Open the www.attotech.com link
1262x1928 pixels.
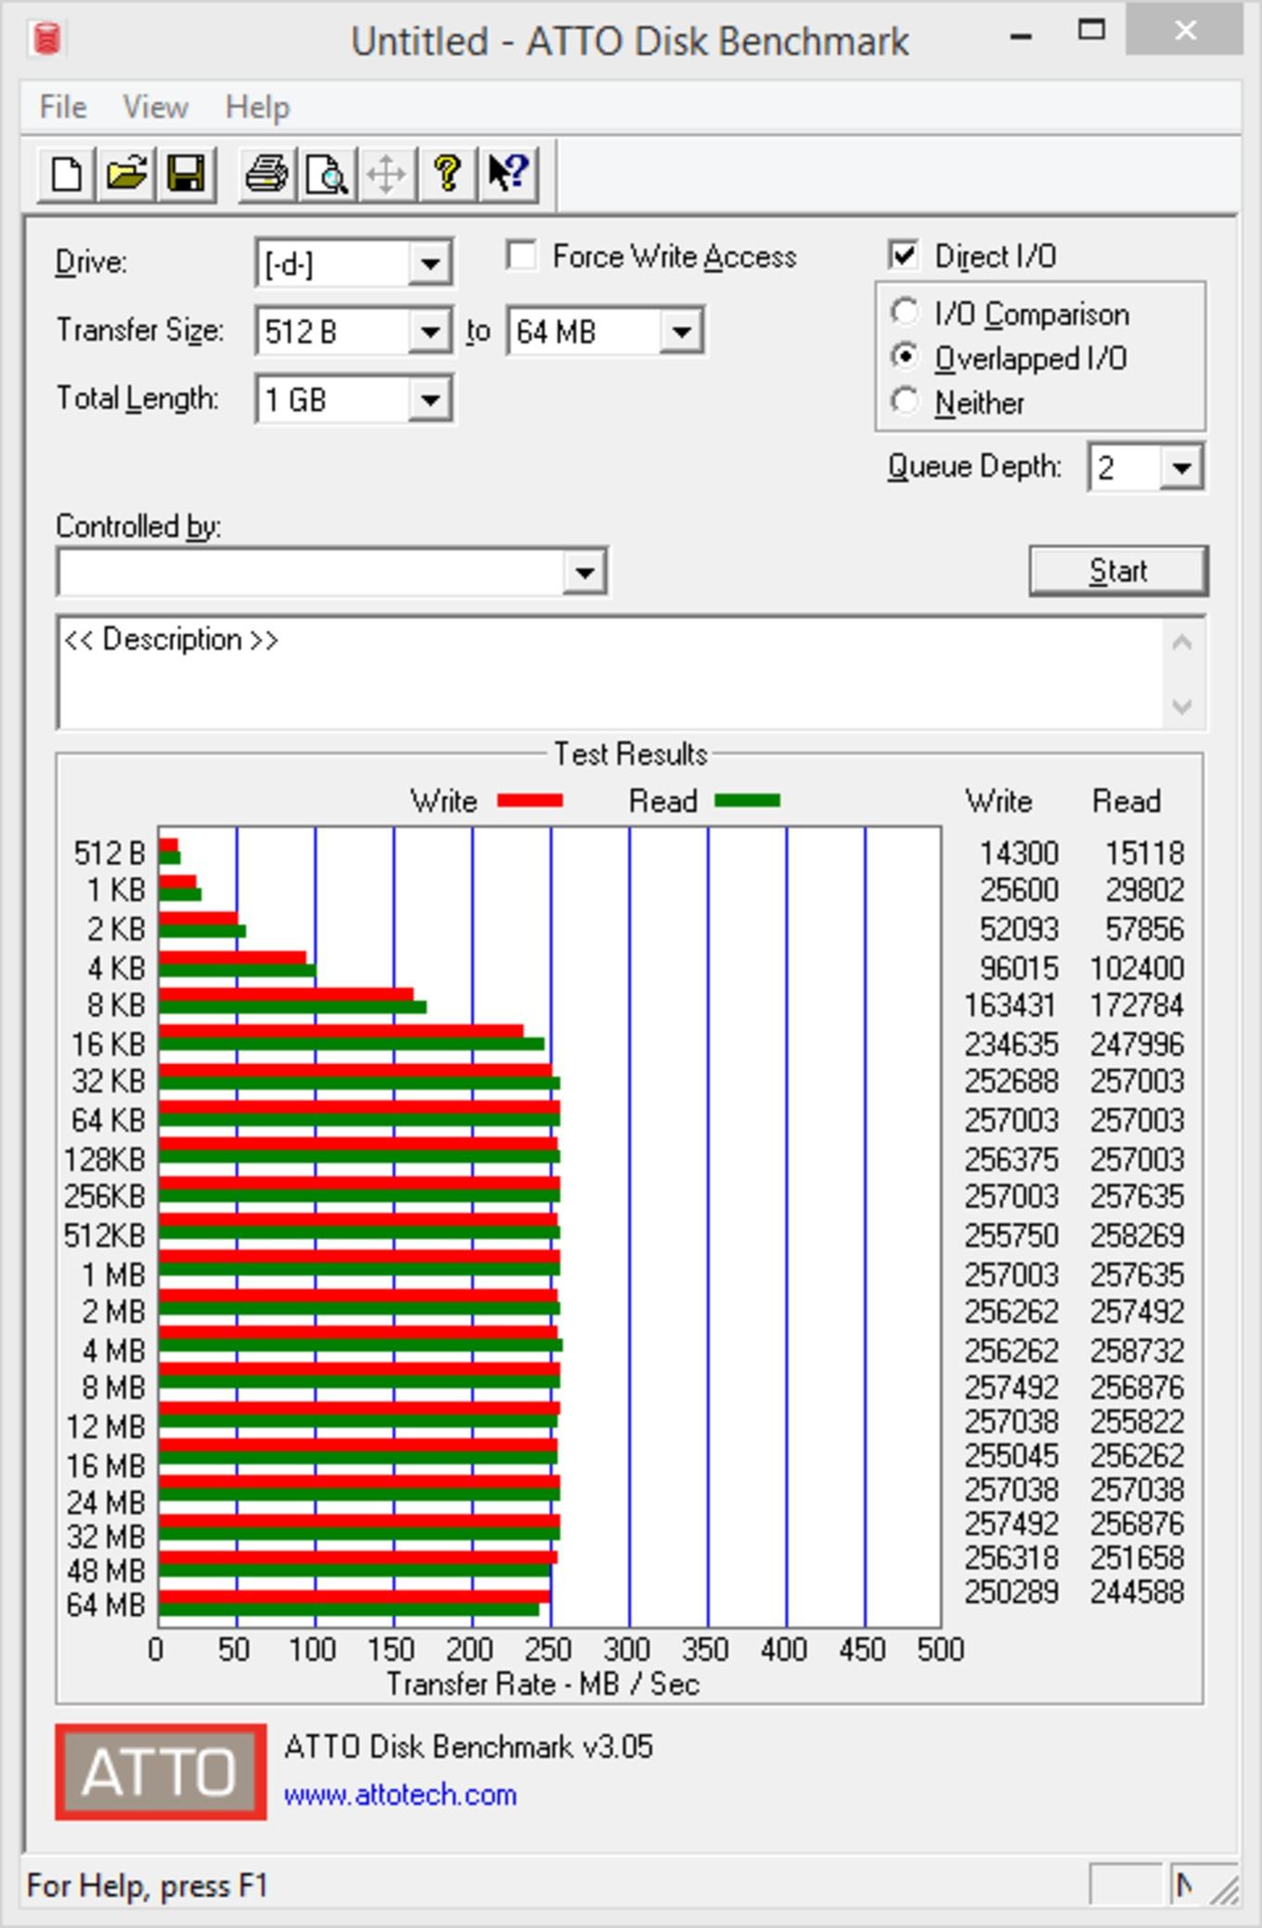(x=400, y=1794)
